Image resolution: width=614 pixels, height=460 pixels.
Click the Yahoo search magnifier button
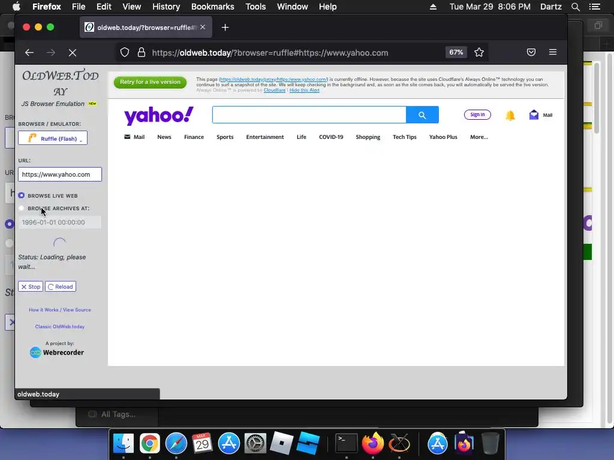tap(422, 115)
